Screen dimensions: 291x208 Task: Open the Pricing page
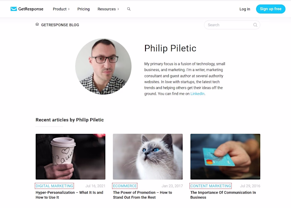click(84, 9)
